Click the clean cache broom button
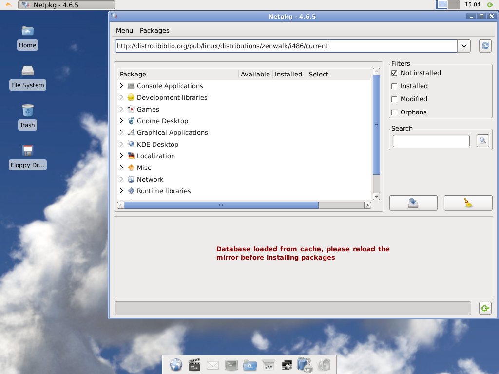This screenshot has width=499, height=374. coord(468,203)
